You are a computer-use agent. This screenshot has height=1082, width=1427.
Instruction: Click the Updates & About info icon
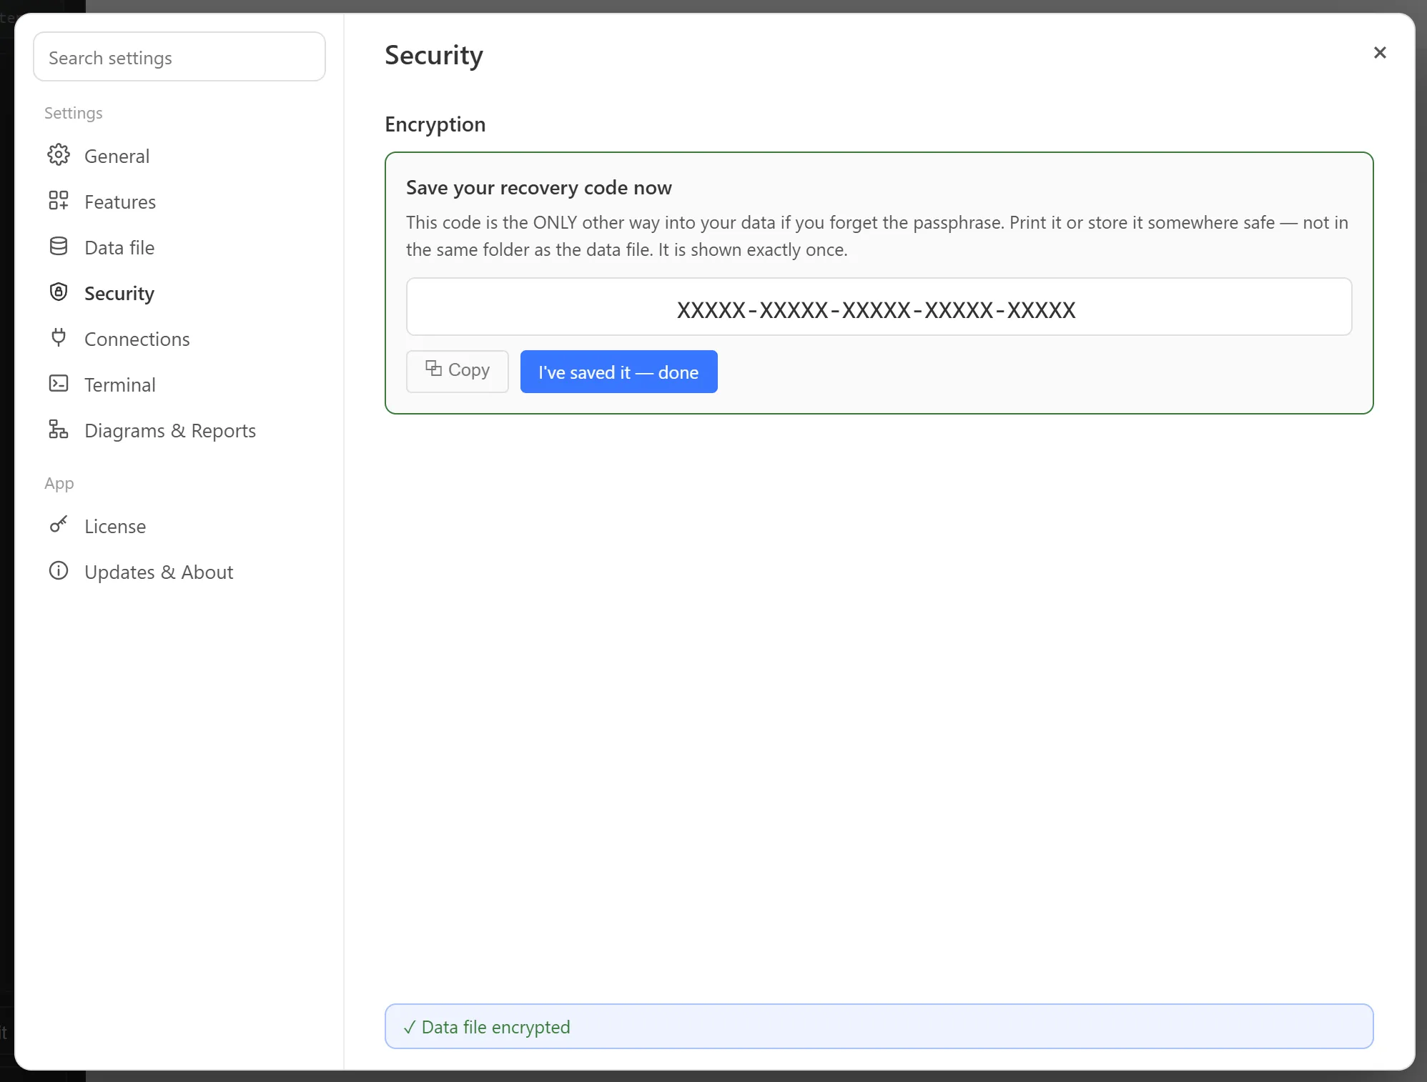(59, 571)
